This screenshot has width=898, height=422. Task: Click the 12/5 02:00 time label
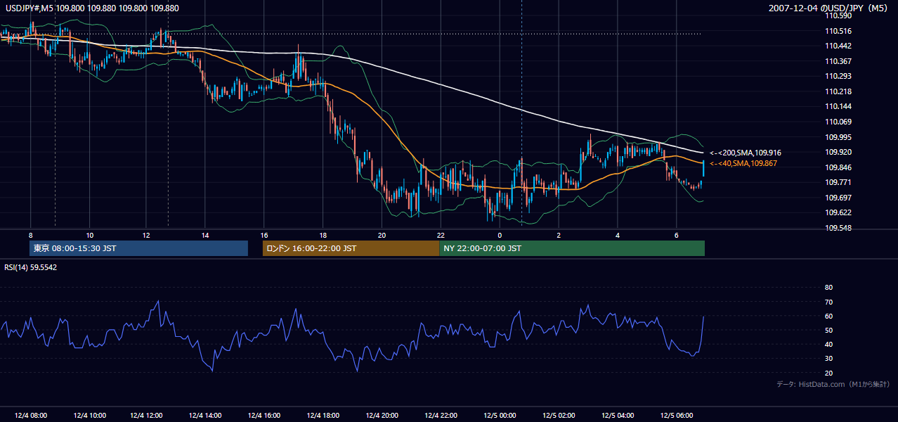[559, 415]
